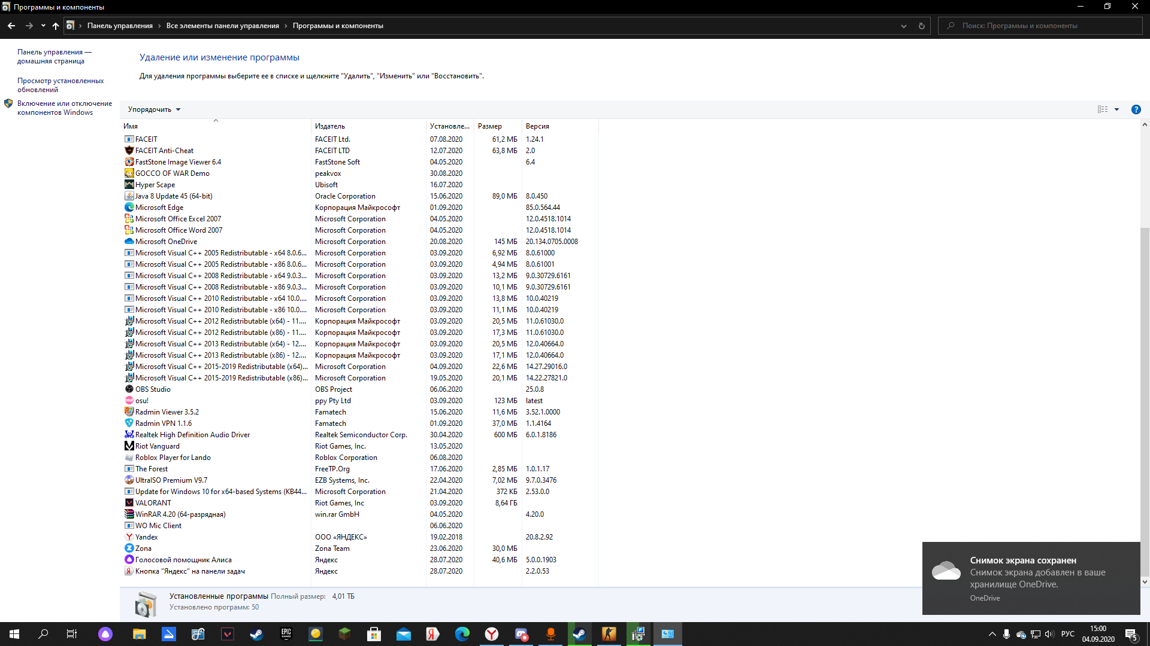The width and height of the screenshot is (1150, 646).
Task: Click the РУС language indicator in the tray
Action: 1067,634
